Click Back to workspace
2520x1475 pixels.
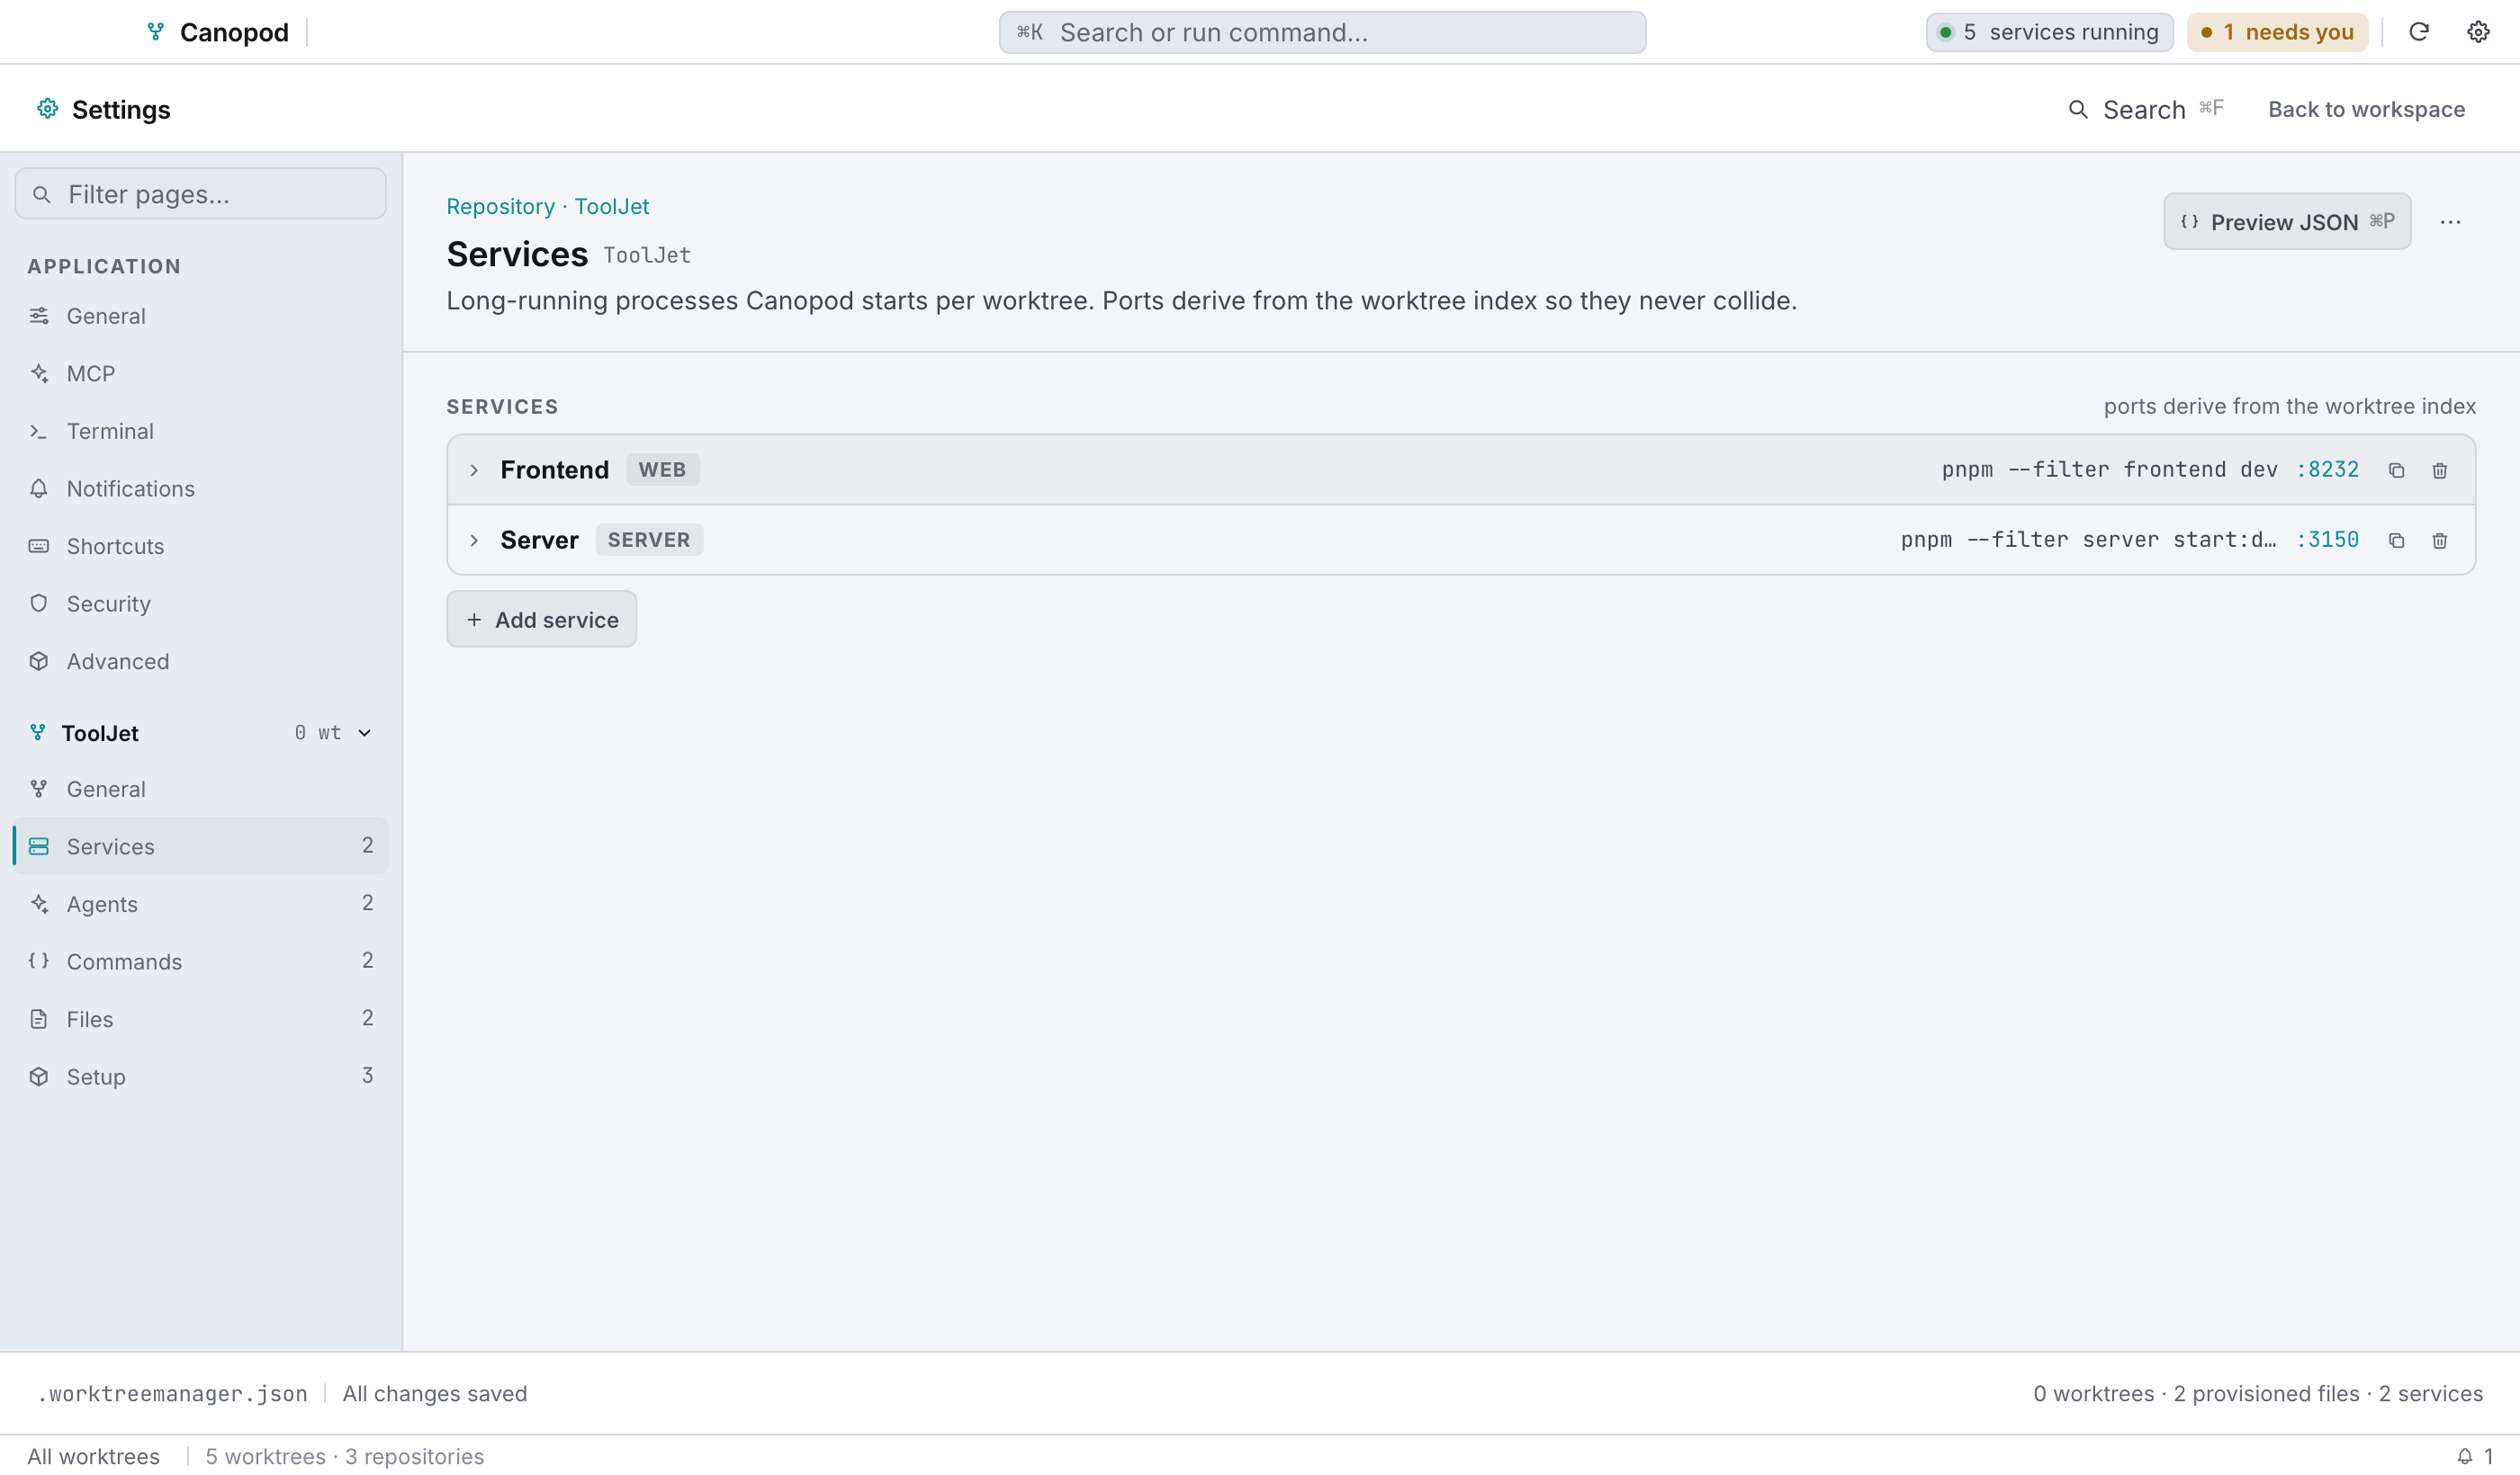[x=2366, y=109]
